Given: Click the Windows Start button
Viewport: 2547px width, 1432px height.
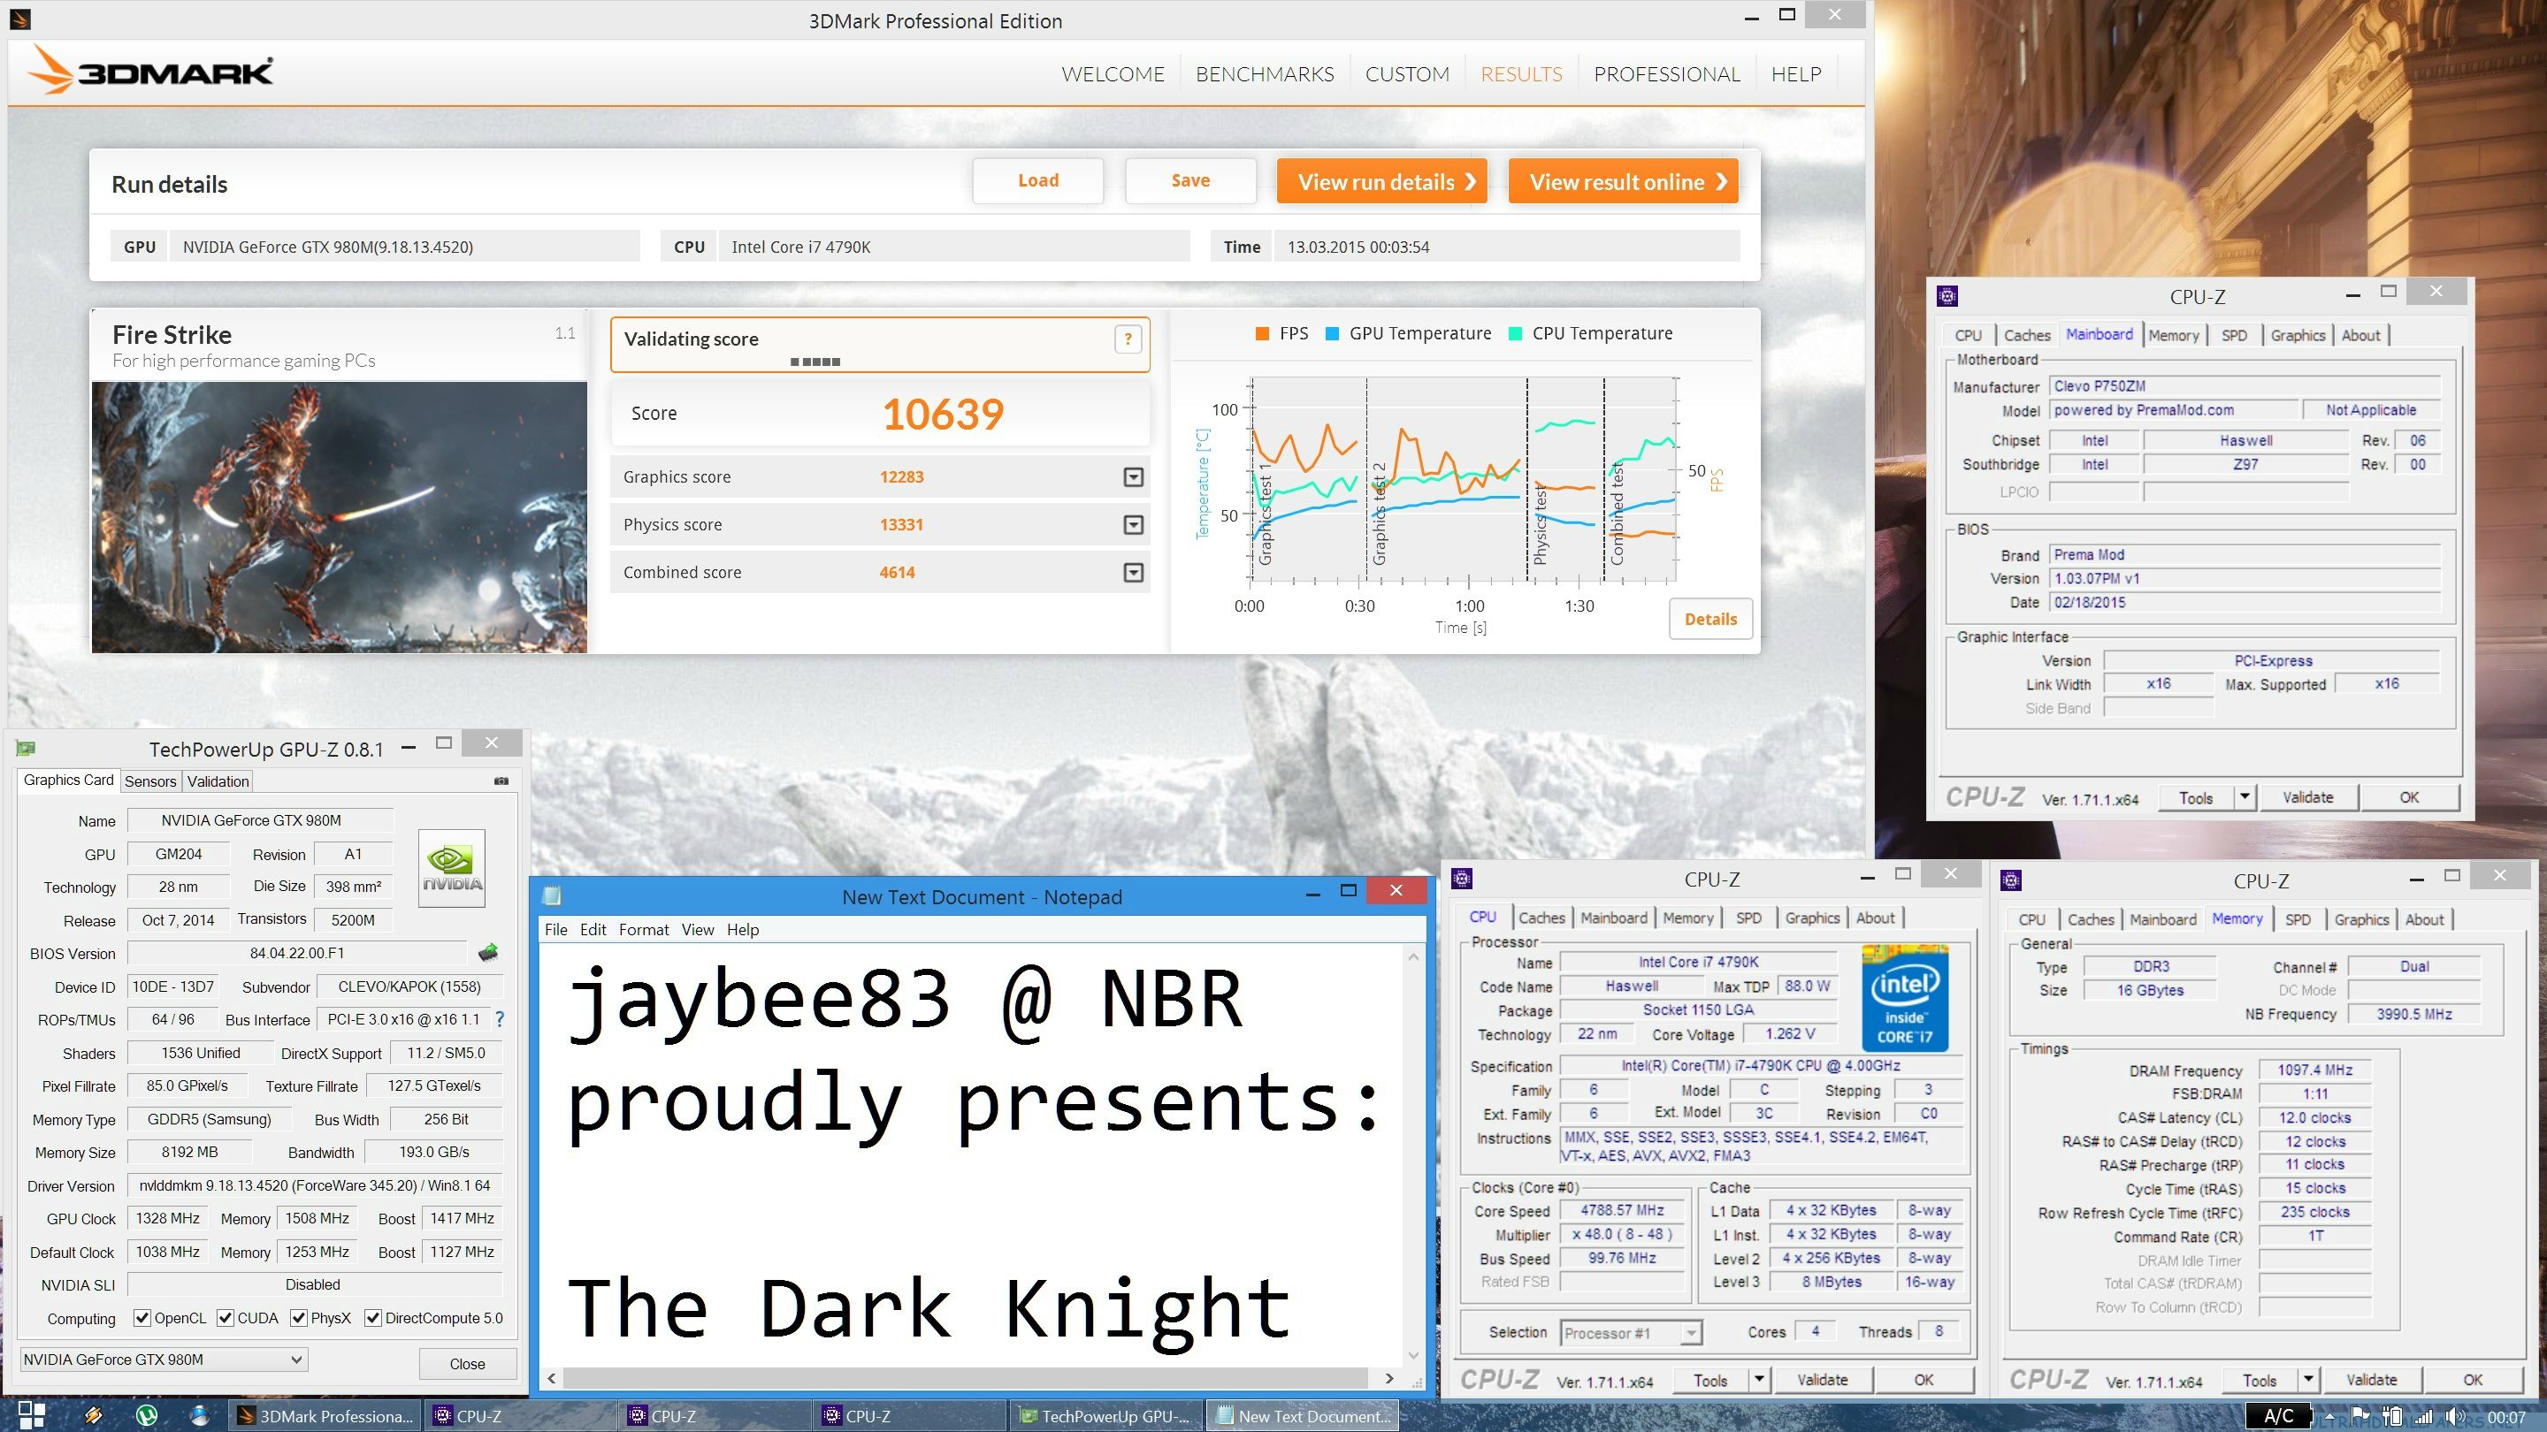Looking at the screenshot, I should [x=31, y=1415].
